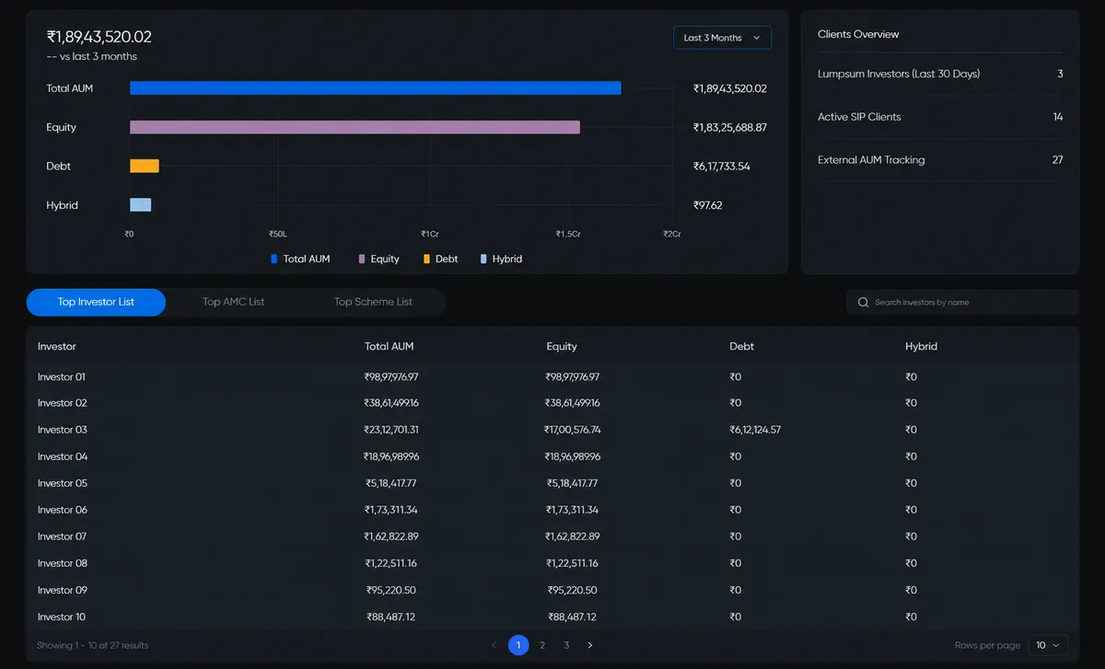
Task: Click the purple Equity bar
Action: point(355,127)
